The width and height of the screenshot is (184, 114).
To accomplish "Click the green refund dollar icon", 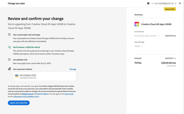I will click(x=9, y=47).
